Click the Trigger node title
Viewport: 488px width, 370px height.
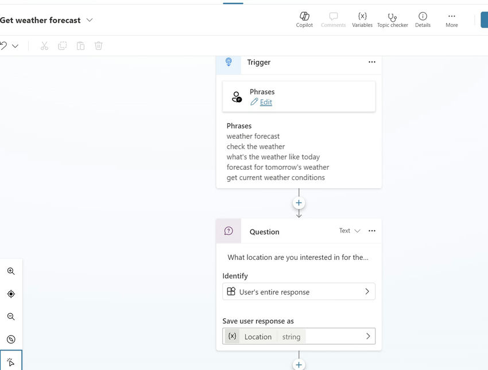click(258, 62)
